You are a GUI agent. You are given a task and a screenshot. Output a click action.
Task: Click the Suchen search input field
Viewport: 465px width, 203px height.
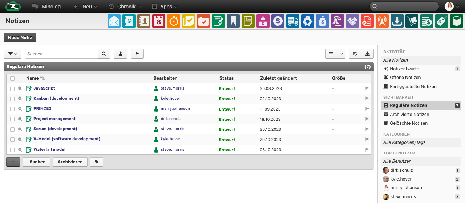[61, 54]
